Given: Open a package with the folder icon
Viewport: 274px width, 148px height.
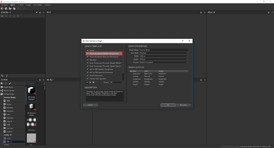Looking at the screenshot, I should point(10,9).
